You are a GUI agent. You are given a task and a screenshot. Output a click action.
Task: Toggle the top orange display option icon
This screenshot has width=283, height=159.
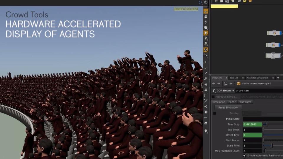[206, 11]
